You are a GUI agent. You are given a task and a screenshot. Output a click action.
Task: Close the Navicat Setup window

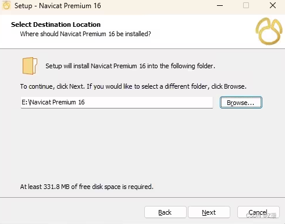(x=273, y=5)
